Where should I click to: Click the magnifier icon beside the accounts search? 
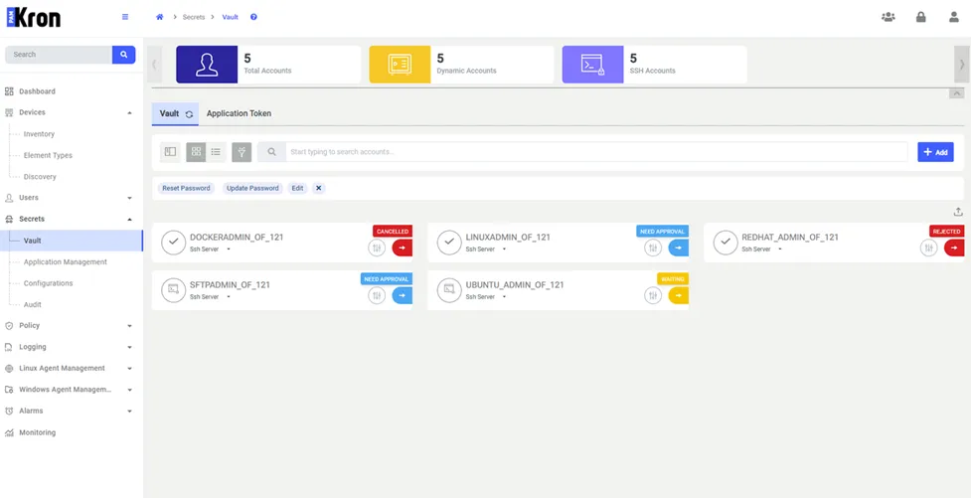(x=271, y=152)
